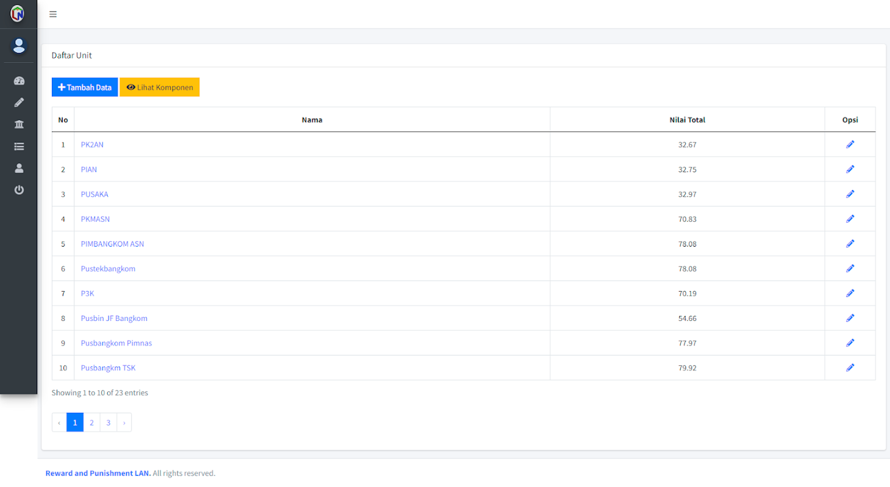The width and height of the screenshot is (890, 487).
Task: Click the previous page arrow in pagination
Action: (x=59, y=422)
